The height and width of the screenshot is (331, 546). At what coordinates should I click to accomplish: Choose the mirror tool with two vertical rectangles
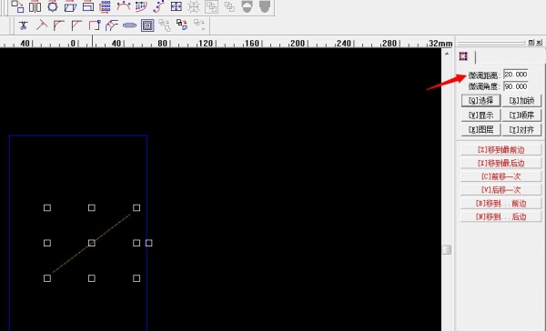pyautogui.click(x=35, y=6)
